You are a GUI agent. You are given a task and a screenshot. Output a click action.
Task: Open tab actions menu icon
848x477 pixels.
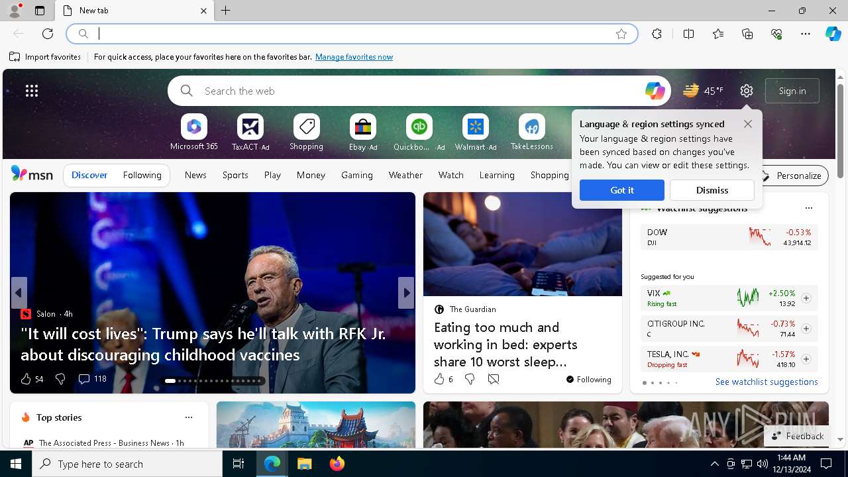40,11
